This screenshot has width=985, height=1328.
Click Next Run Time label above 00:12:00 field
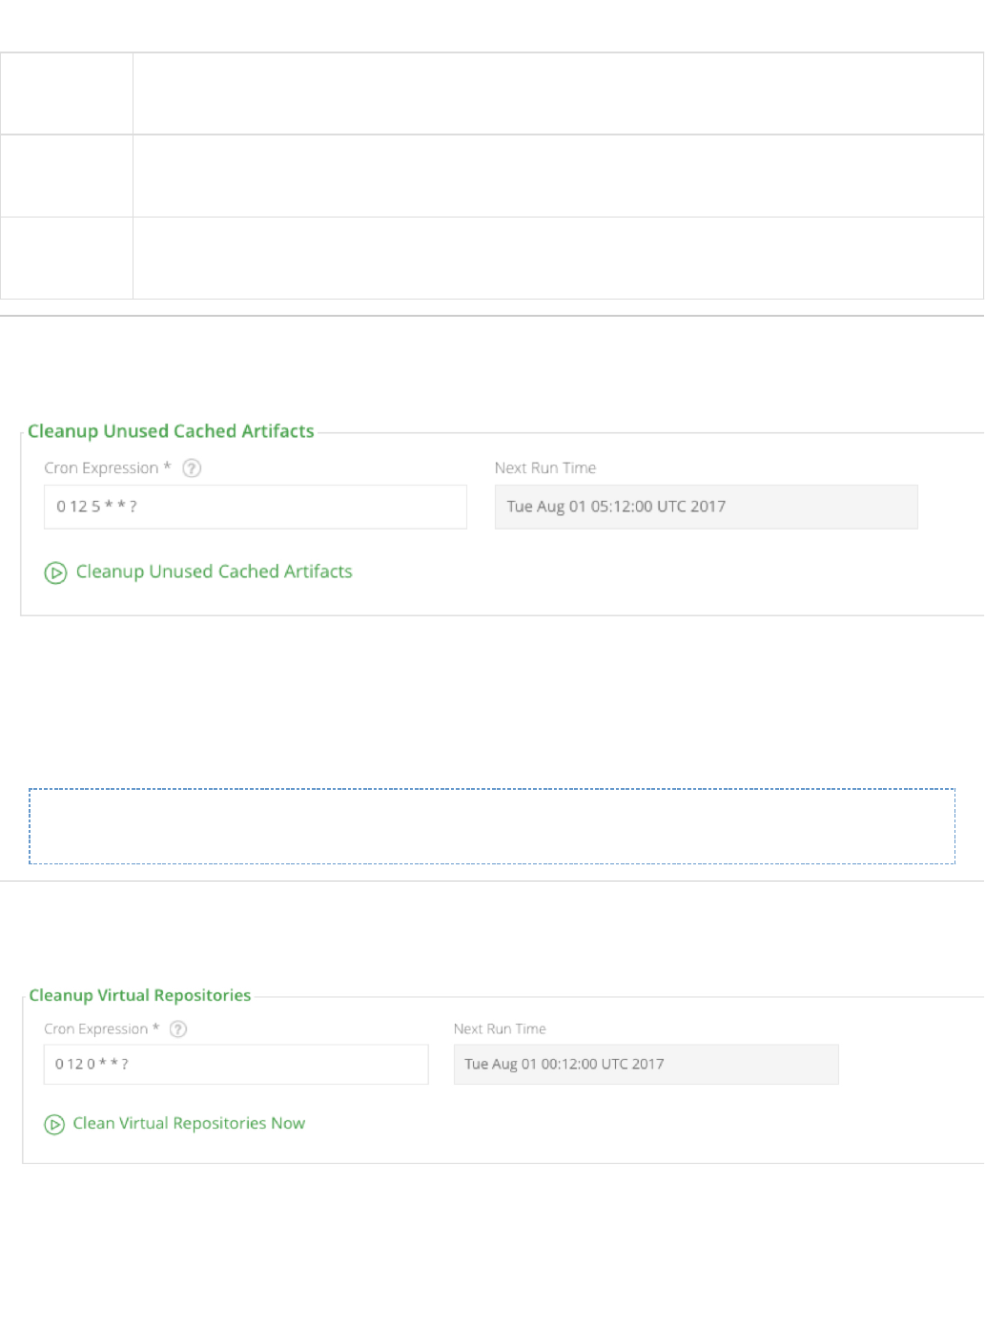pos(500,1029)
